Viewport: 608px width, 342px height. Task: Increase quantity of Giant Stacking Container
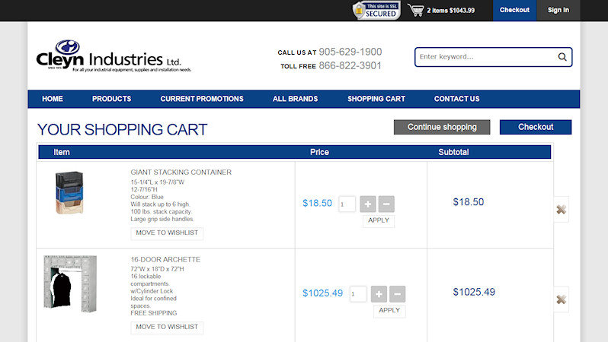(367, 204)
